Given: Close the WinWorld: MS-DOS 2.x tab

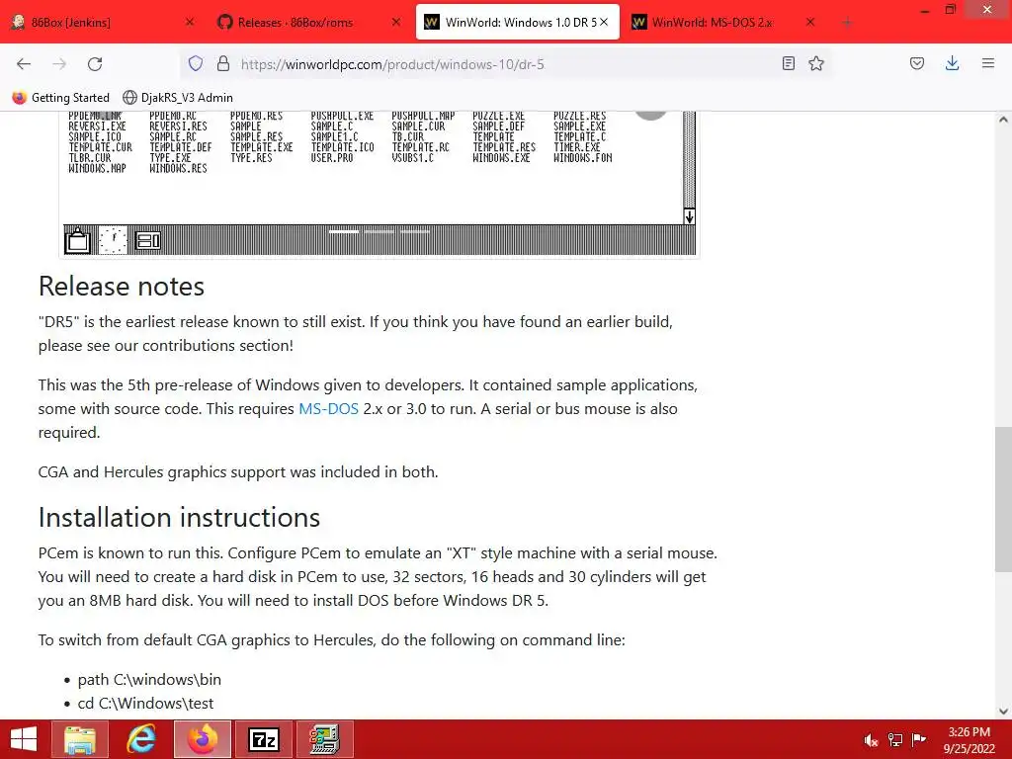Looking at the screenshot, I should 810,22.
